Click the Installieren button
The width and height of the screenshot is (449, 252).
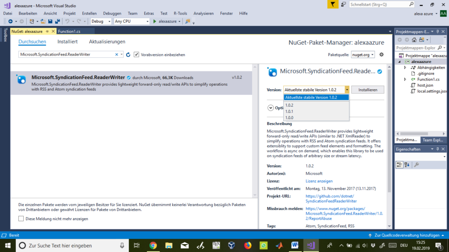pyautogui.click(x=368, y=90)
